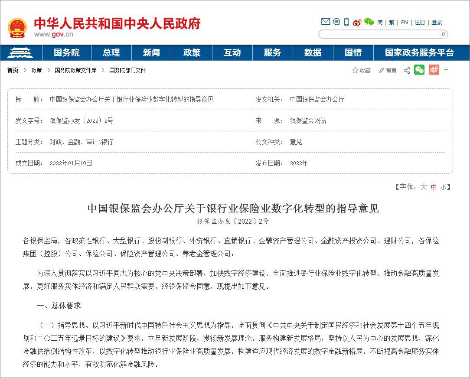Set font size to 小

pos(443,187)
